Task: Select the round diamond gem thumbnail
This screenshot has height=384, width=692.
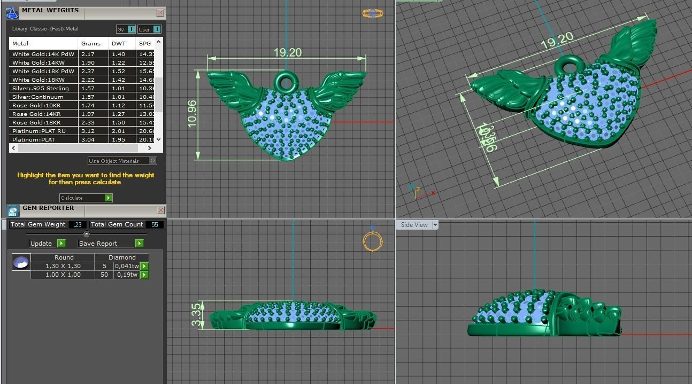Action: pos(21,262)
